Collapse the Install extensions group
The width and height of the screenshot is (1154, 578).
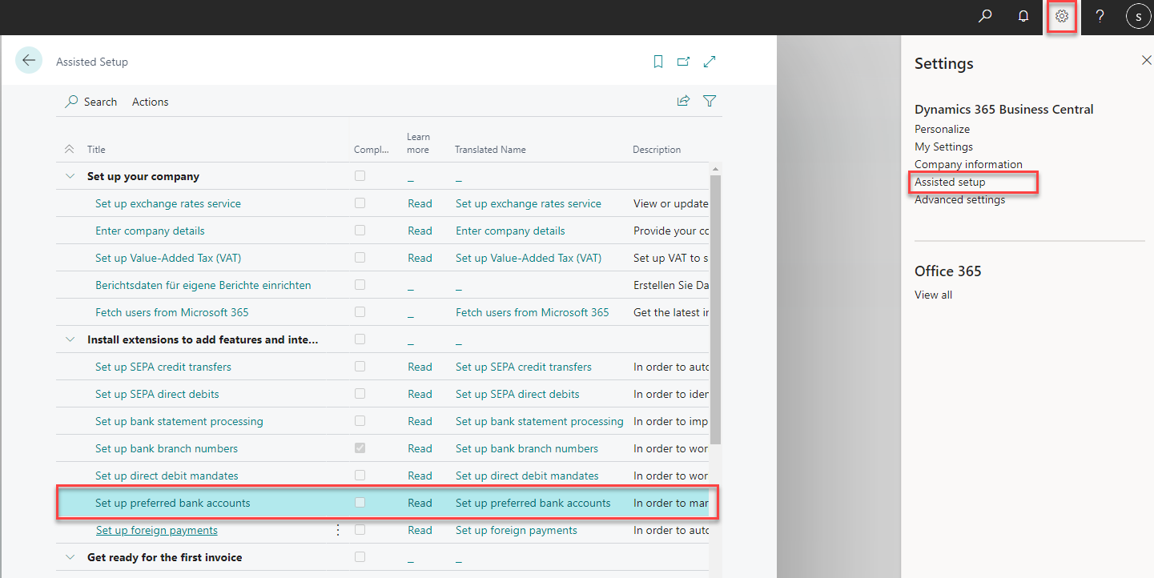click(70, 339)
